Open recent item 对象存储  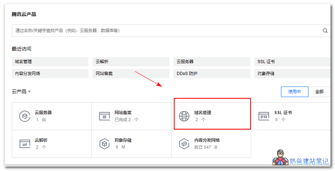coord(292,74)
